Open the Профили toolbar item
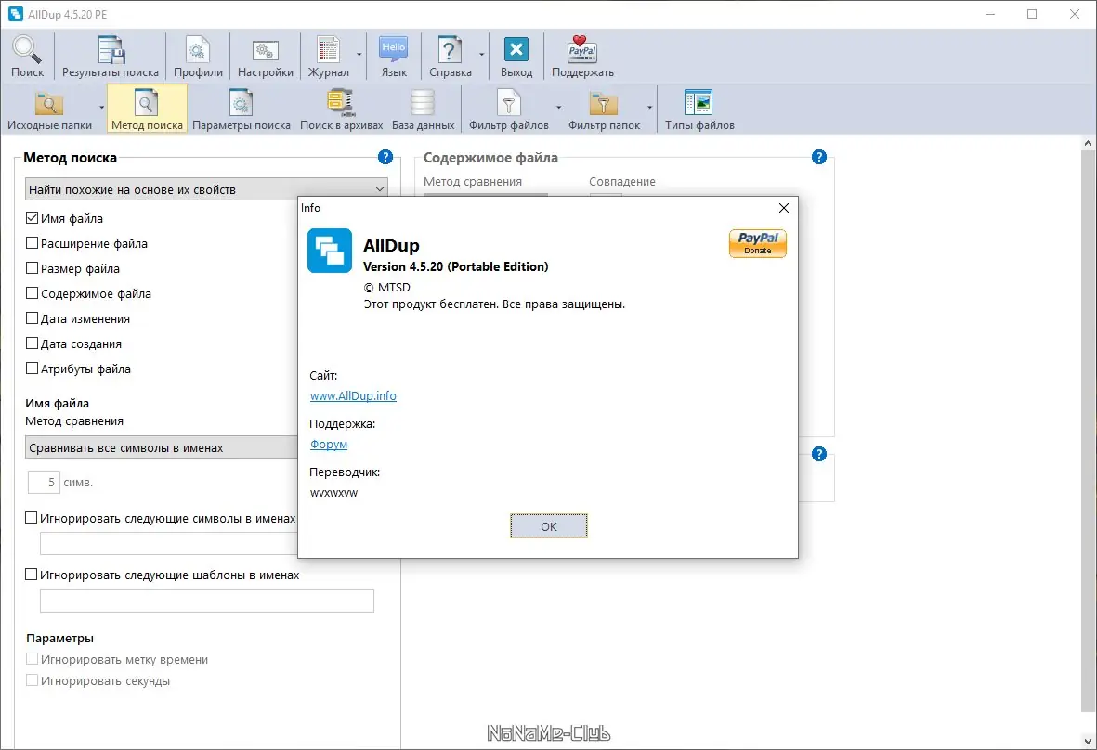Screen dimensions: 1097x750 [198, 57]
